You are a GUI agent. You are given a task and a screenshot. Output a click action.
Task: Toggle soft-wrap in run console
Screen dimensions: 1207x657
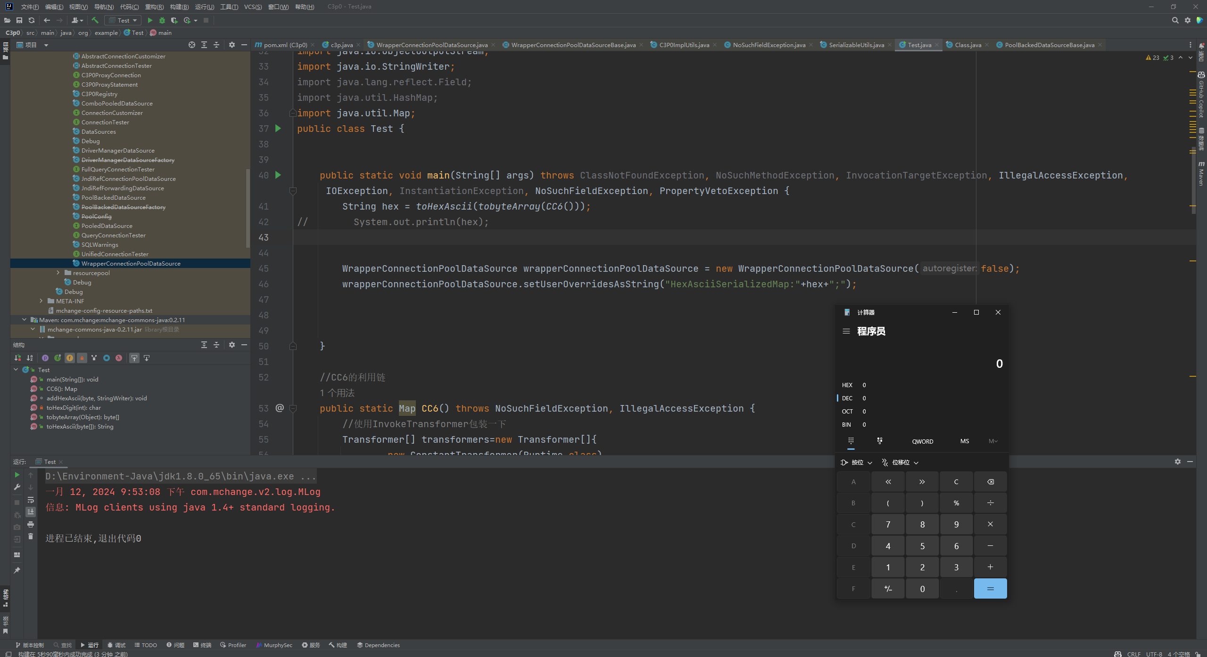31,500
